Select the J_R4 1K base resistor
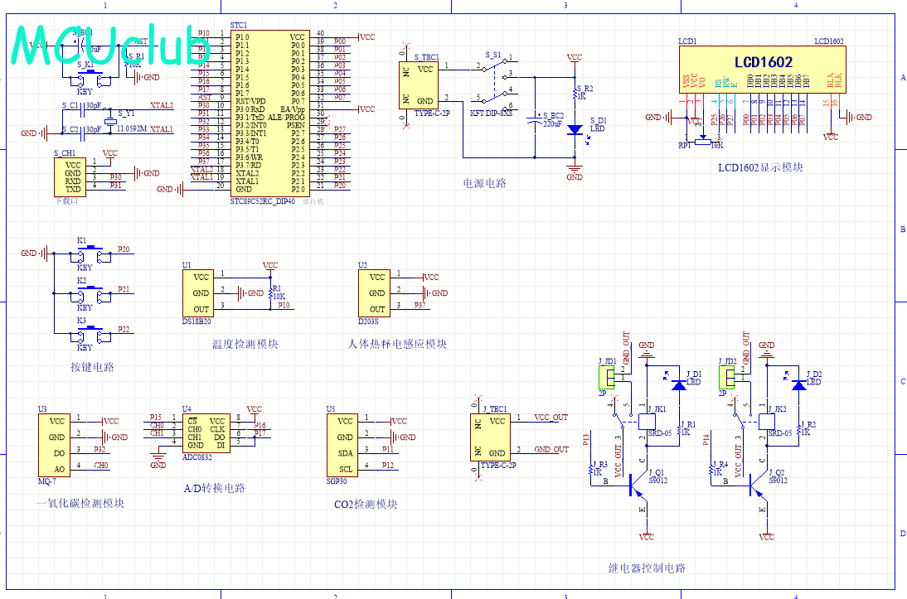 pos(711,470)
